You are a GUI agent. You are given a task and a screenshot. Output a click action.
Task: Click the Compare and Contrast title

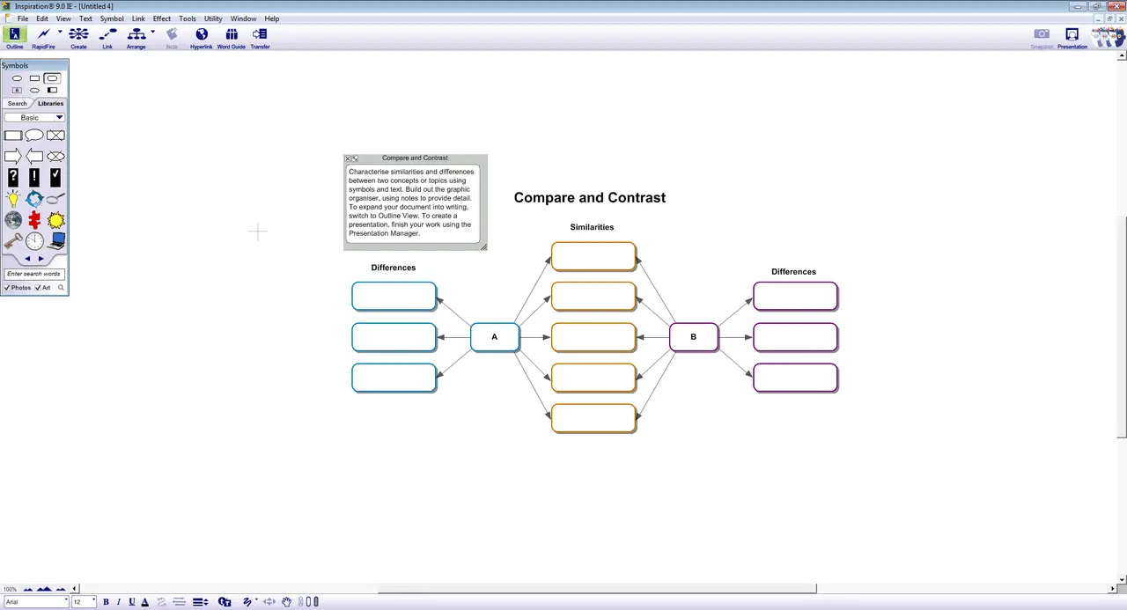589,198
